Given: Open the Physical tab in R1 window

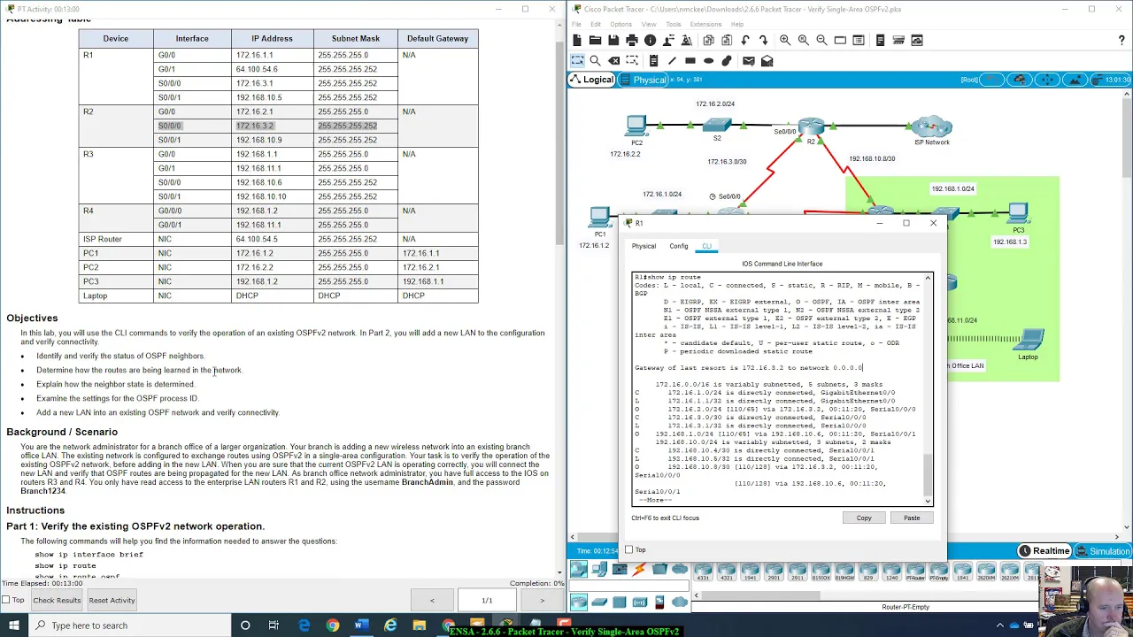Looking at the screenshot, I should [x=644, y=246].
